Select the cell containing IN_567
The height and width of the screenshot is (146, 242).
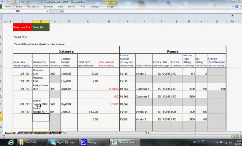[x=128, y=87]
